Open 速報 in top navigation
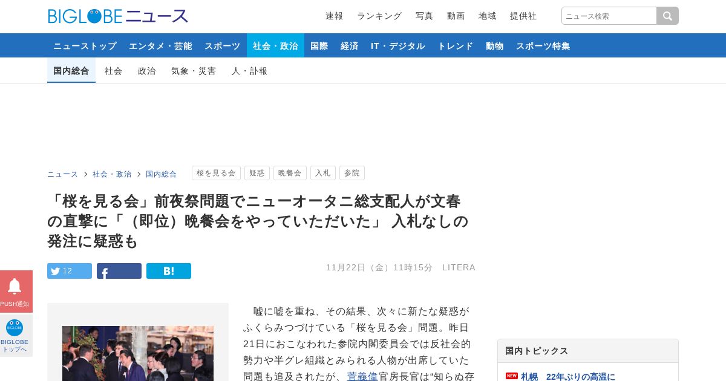 pos(335,16)
